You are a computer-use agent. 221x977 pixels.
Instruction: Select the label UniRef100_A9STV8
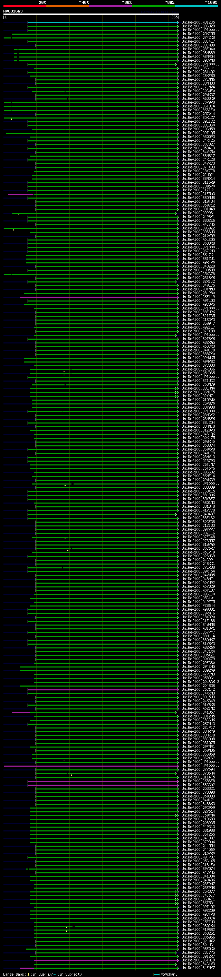tap(198, 914)
